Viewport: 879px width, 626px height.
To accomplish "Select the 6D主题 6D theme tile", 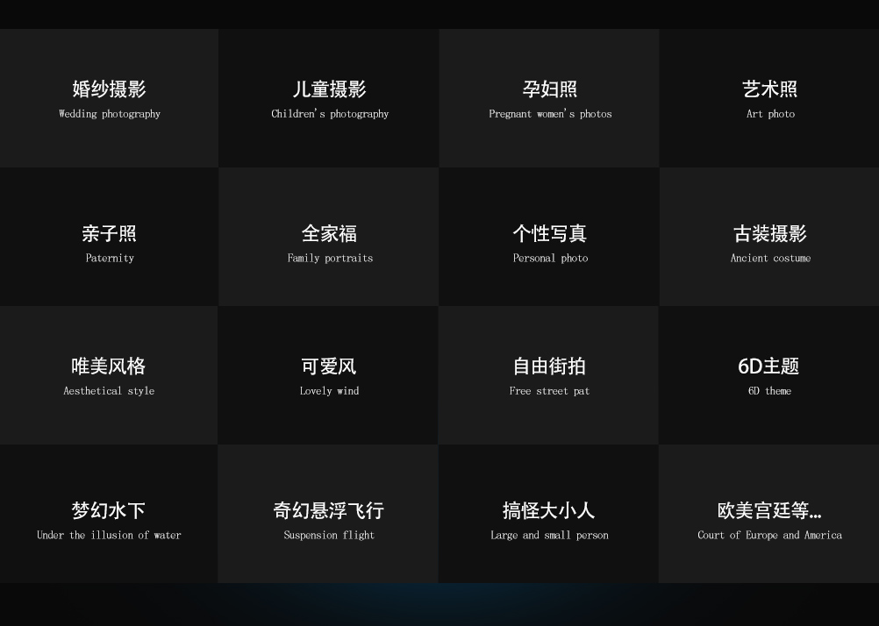I will [769, 375].
